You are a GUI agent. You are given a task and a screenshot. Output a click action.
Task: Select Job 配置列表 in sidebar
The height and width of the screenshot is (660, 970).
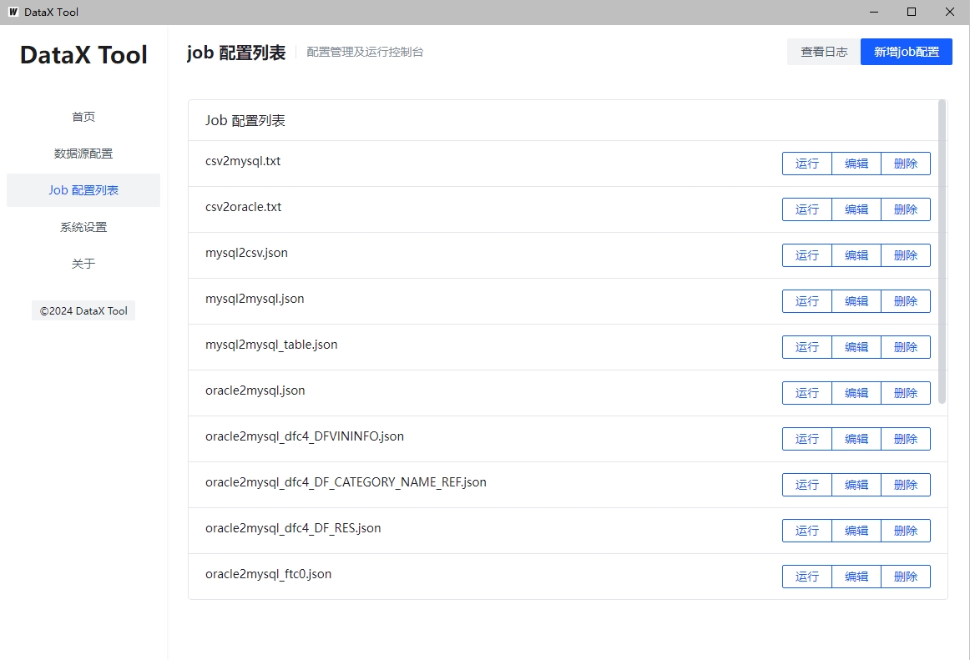pyautogui.click(x=83, y=190)
